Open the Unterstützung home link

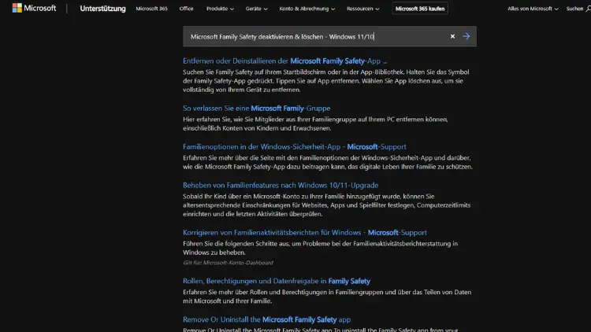(x=102, y=9)
